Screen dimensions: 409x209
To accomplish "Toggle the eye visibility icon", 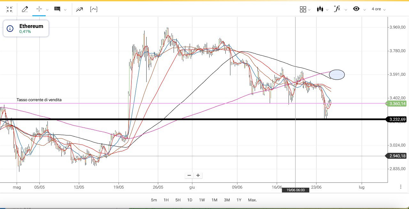I will tap(356, 9).
